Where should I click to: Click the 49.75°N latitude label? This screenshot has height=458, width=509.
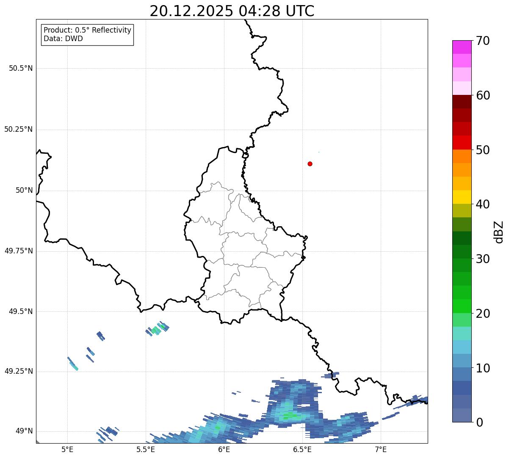coord(19,251)
